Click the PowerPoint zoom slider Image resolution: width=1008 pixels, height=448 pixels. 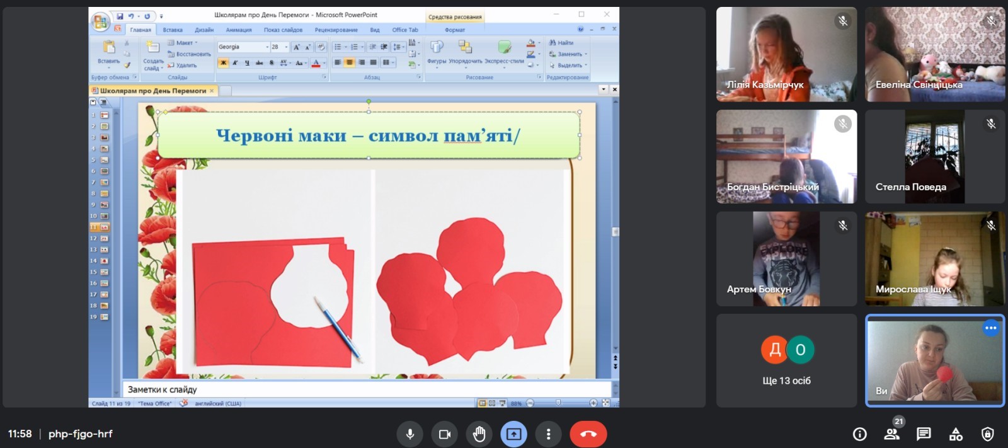tap(559, 403)
